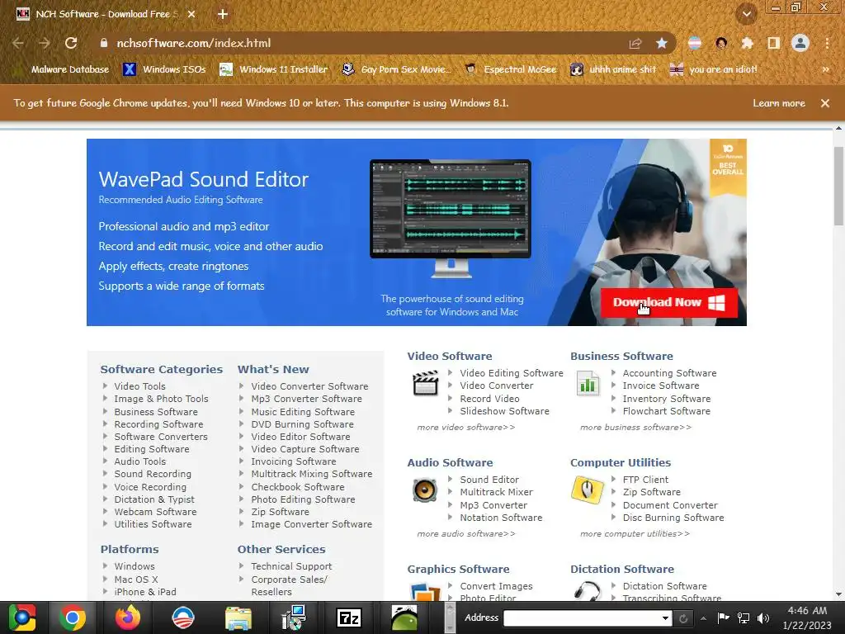Image resolution: width=845 pixels, height=634 pixels.
Task: Open Multitrack Mixing Software link
Action: coord(311,475)
